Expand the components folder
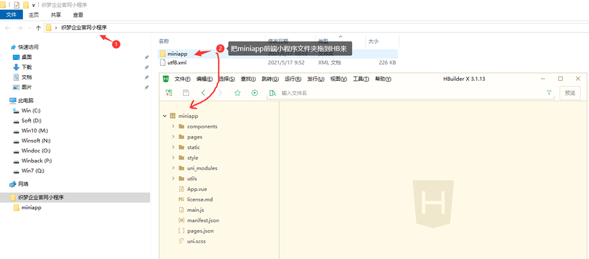The image size is (589, 259). (x=173, y=127)
